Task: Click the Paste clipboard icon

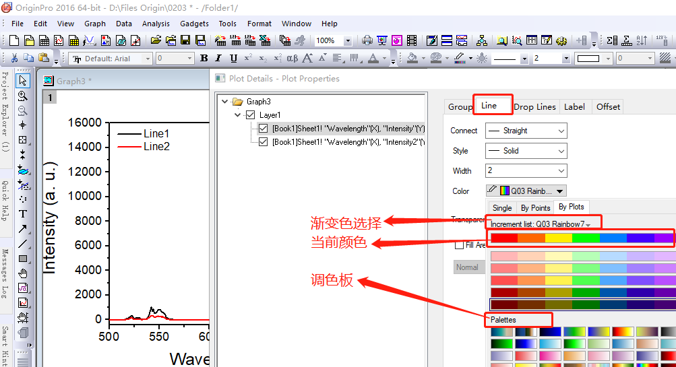Action: (x=43, y=58)
